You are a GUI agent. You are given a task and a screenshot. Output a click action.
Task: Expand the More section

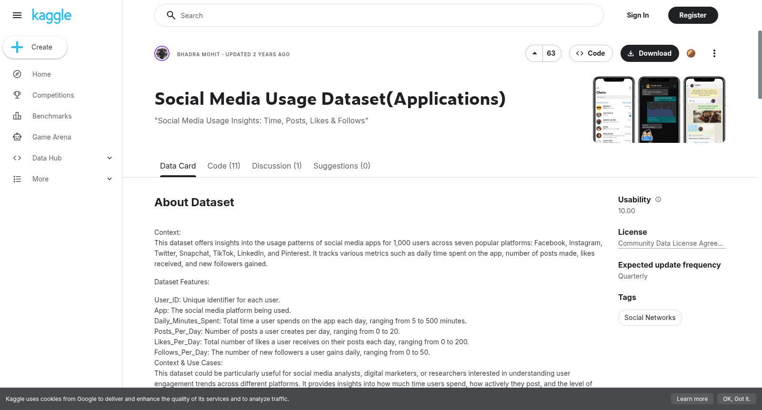click(110, 179)
